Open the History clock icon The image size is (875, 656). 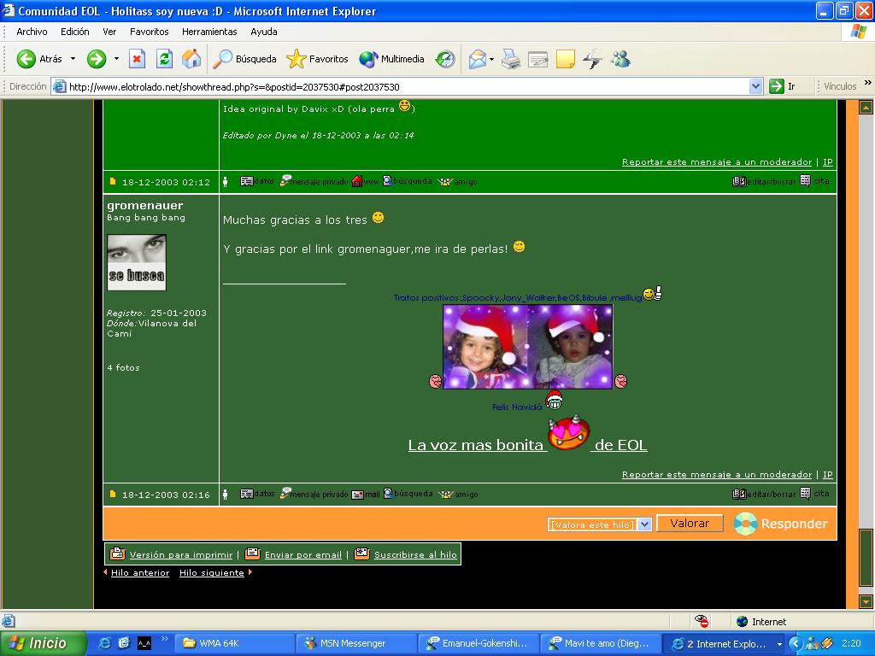444,59
